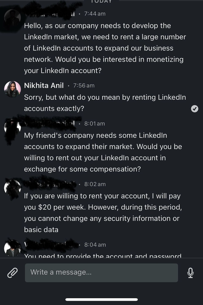Click the Nikhita Anil sender name
203x305 pixels.
pyautogui.click(x=44, y=86)
